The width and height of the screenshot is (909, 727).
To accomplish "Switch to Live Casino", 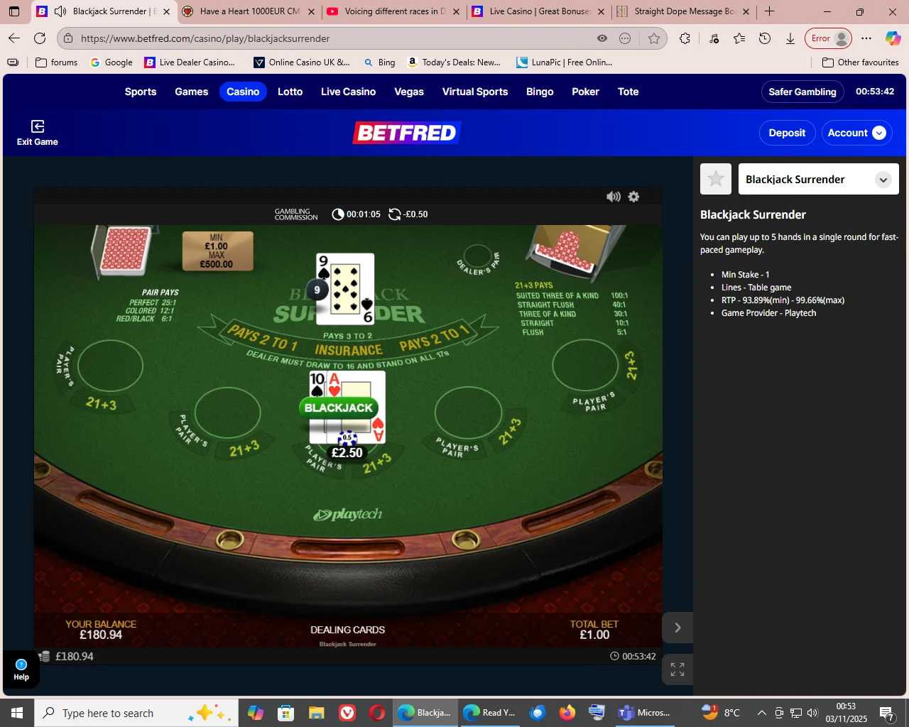I will [348, 92].
